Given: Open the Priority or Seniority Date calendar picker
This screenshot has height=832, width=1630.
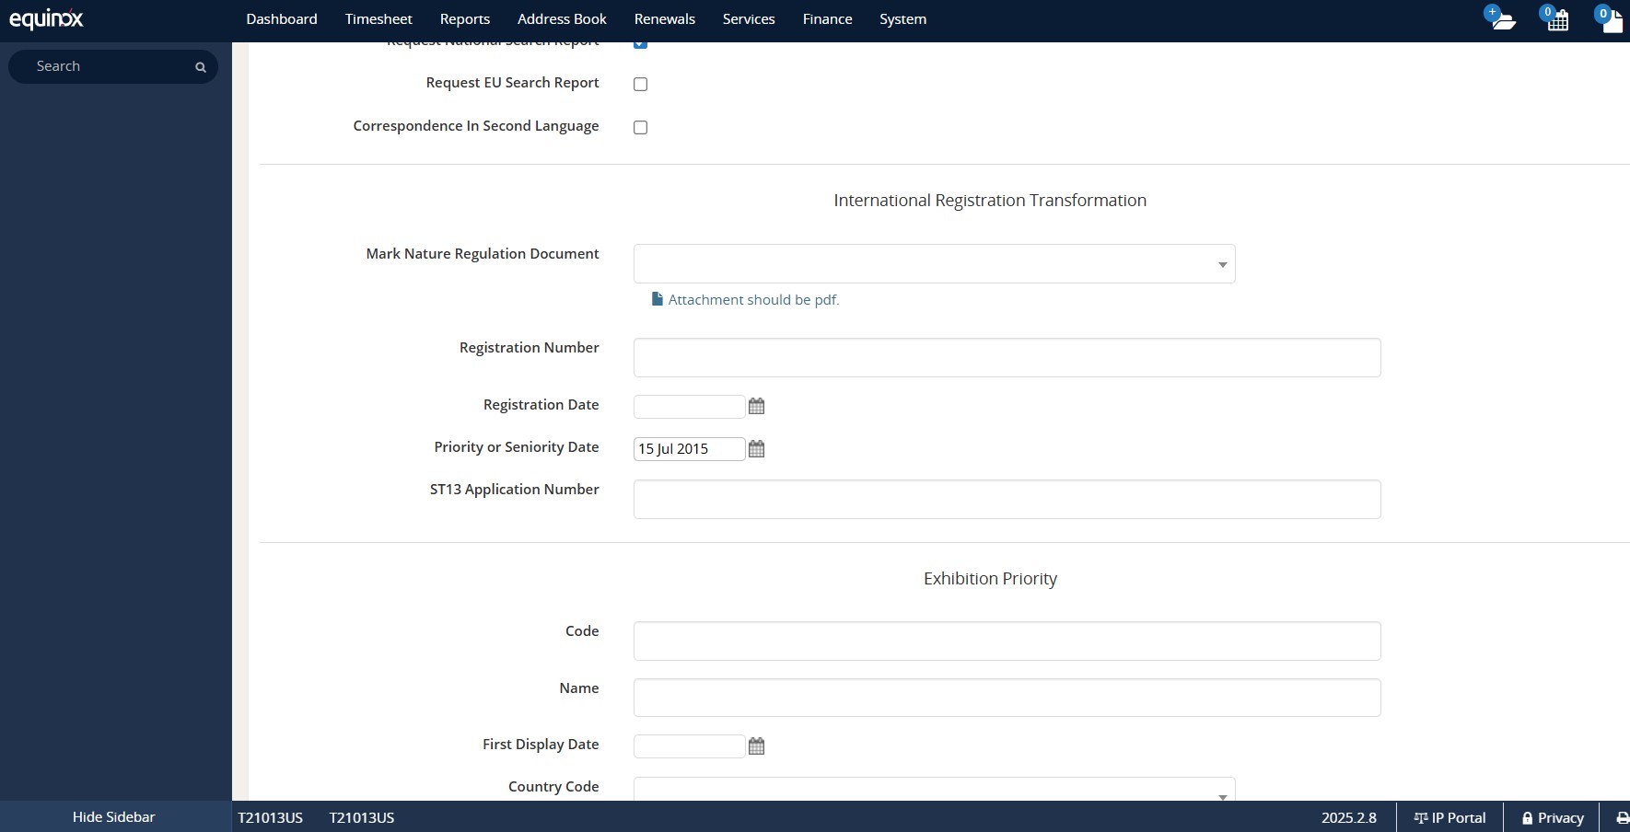Looking at the screenshot, I should click(x=756, y=449).
